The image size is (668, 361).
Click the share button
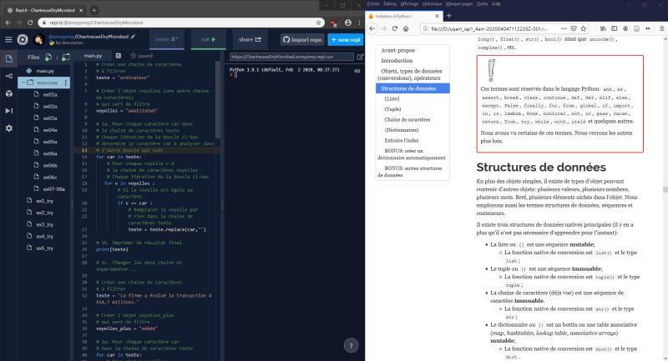click(x=250, y=39)
